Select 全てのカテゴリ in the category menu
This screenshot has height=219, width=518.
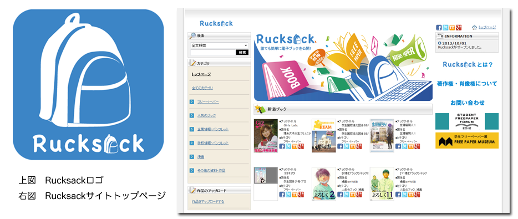coord(202,88)
